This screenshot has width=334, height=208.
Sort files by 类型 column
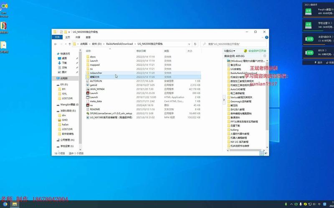coord(175,51)
